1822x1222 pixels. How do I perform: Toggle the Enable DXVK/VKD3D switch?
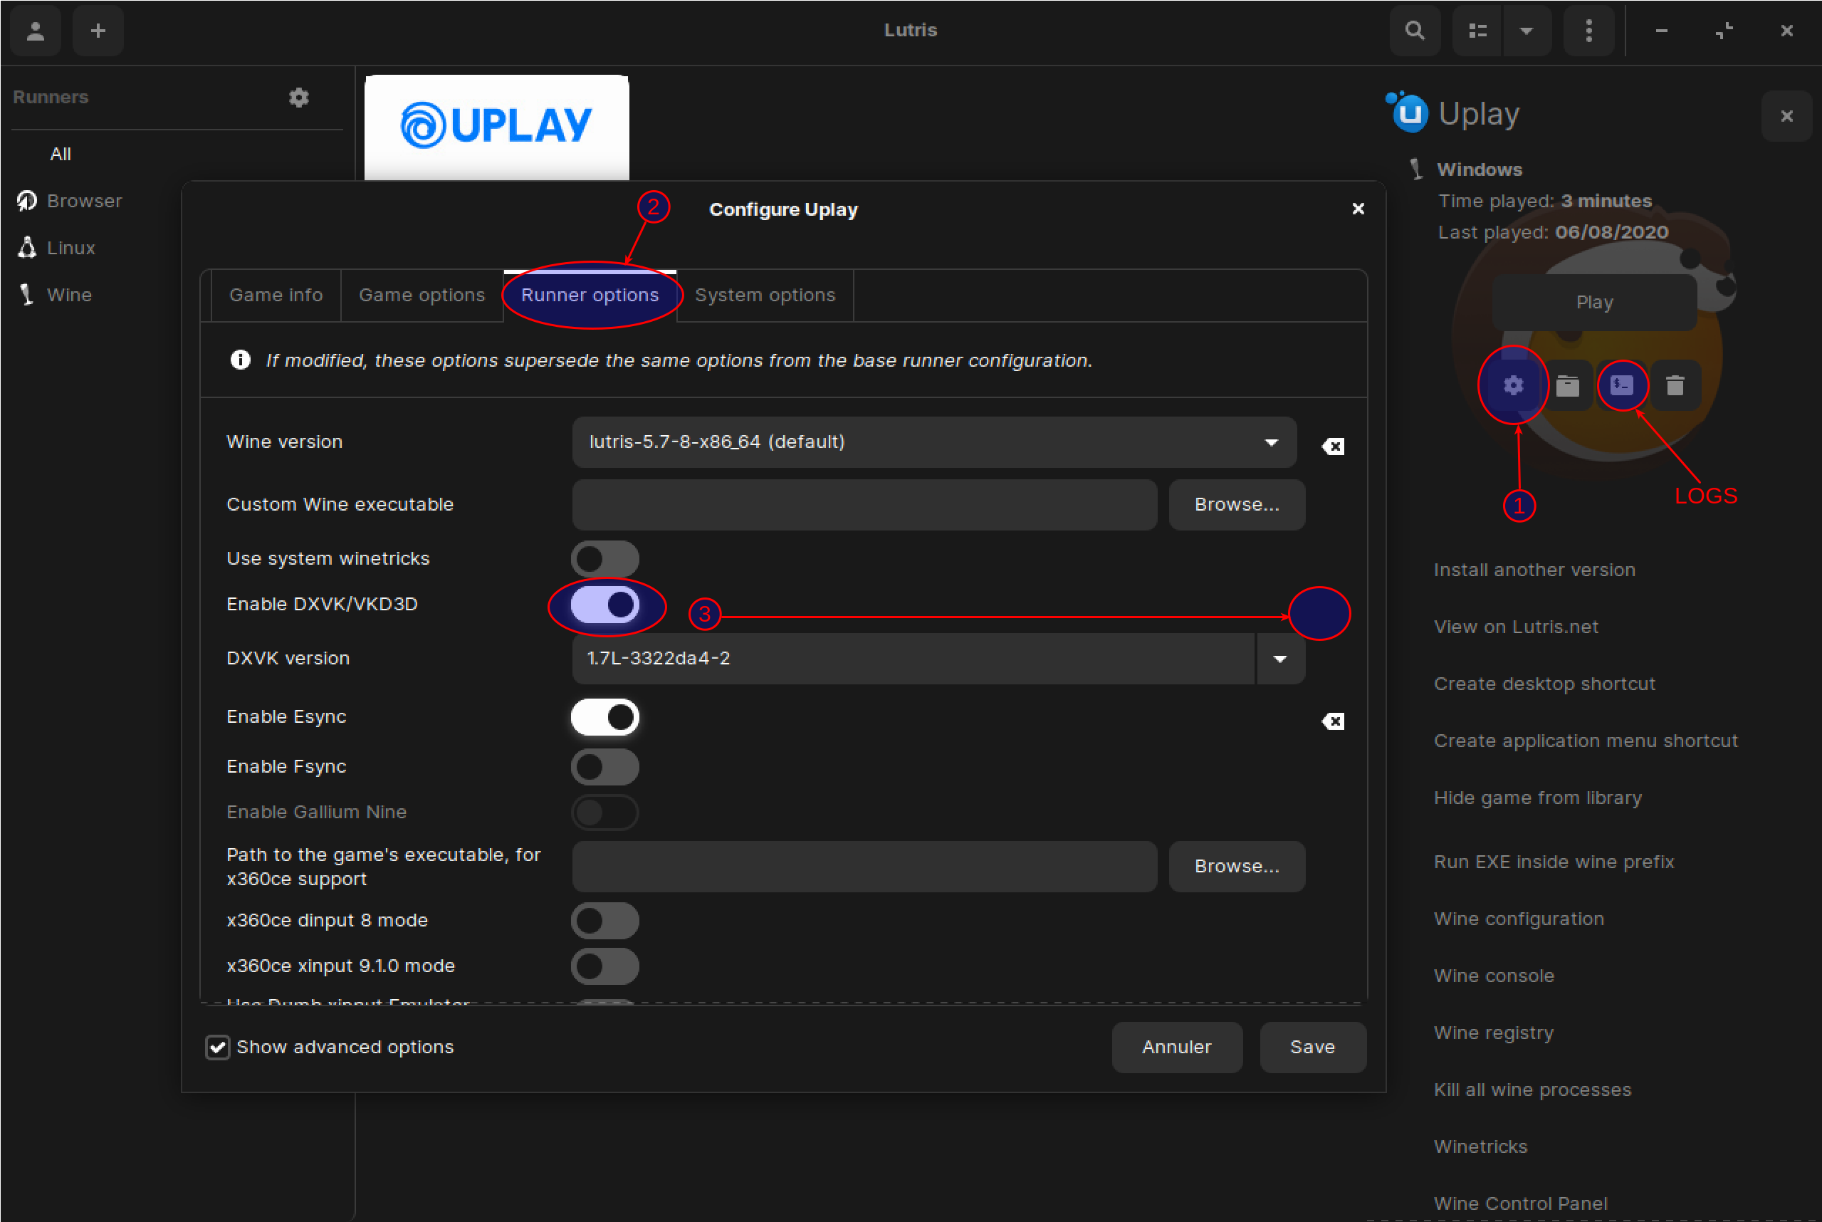[x=605, y=605]
